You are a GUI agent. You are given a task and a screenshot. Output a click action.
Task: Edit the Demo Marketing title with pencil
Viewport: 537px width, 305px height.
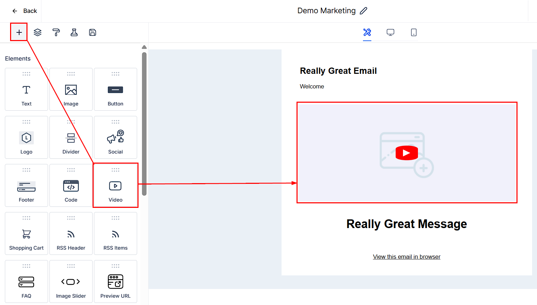click(x=363, y=11)
